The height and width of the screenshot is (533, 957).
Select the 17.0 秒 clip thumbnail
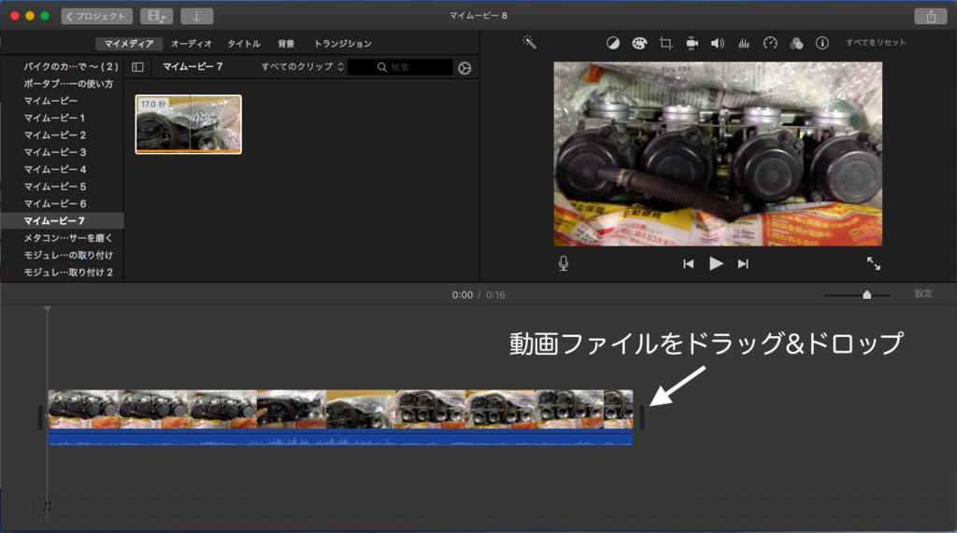click(189, 124)
